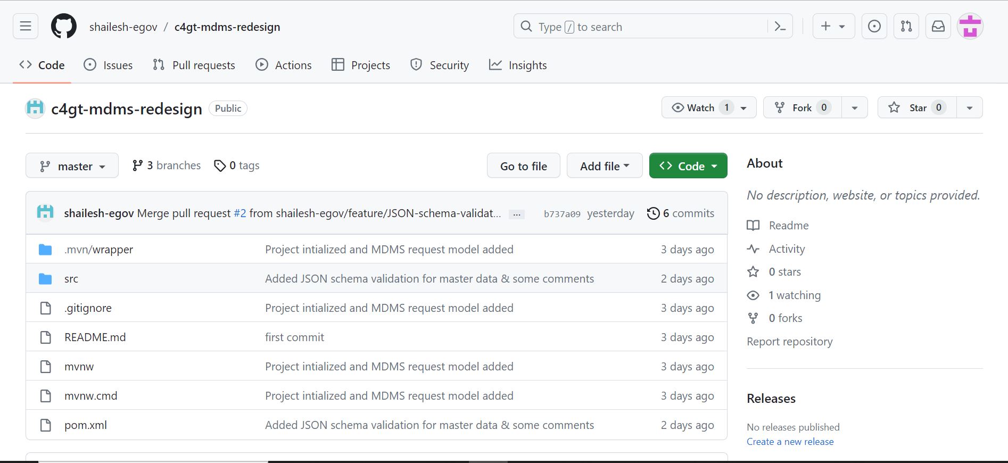The image size is (1008, 463).
Task: Click Create a new release link
Action: [790, 442]
